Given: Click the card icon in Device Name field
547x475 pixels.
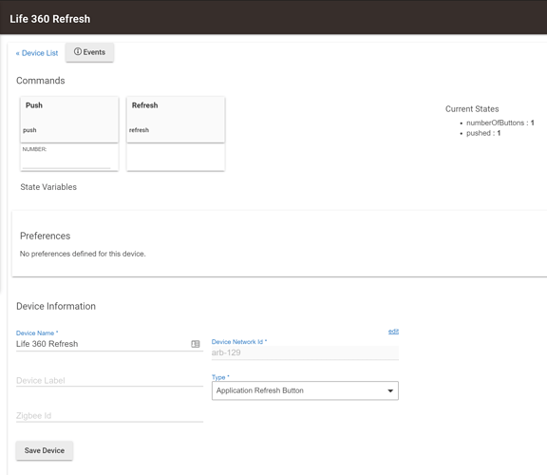Looking at the screenshot, I should 196,344.
